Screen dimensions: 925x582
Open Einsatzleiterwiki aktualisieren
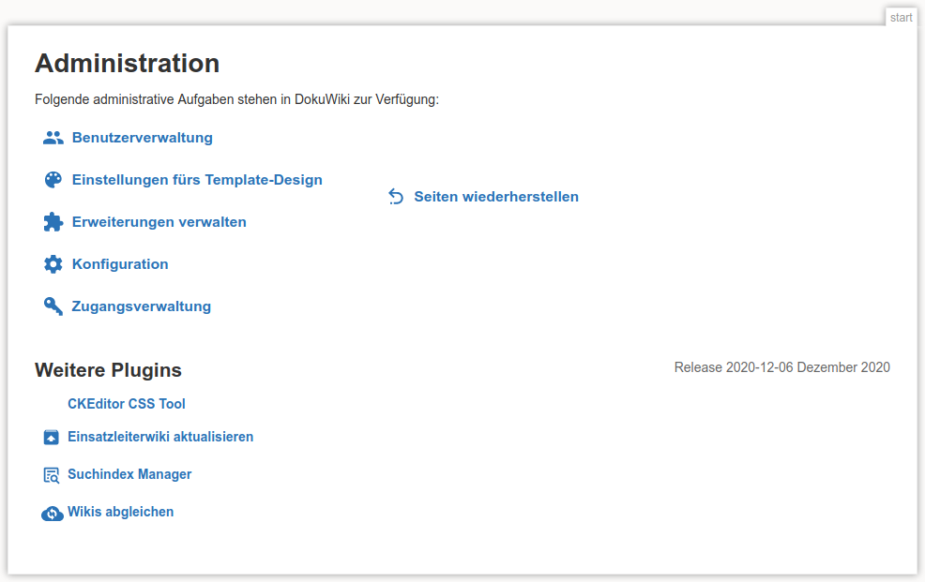pos(159,437)
